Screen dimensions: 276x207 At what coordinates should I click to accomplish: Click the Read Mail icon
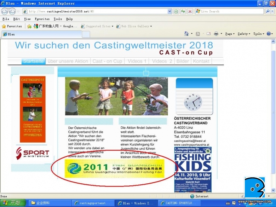[x=208, y=34]
